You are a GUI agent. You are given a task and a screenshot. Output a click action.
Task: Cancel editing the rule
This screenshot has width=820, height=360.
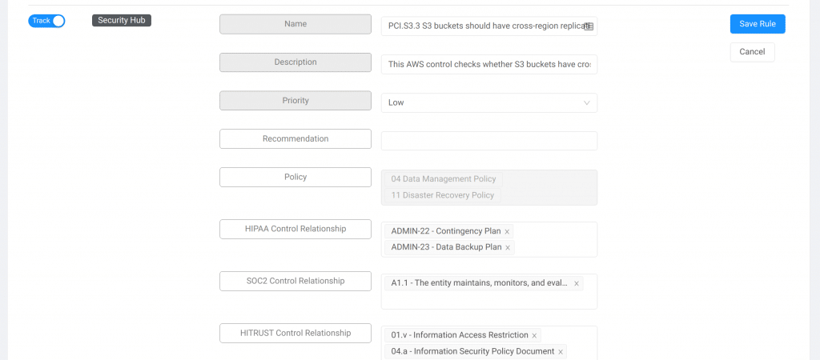pos(752,52)
